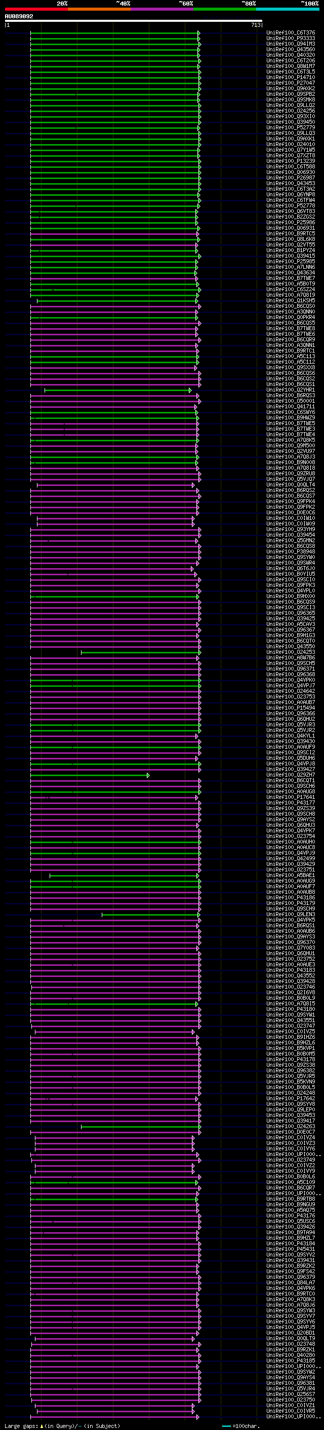Select the label UniRef100_P25985

coord(291,261)
